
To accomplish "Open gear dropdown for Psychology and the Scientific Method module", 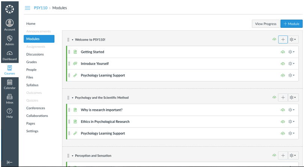I will click(293, 98).
